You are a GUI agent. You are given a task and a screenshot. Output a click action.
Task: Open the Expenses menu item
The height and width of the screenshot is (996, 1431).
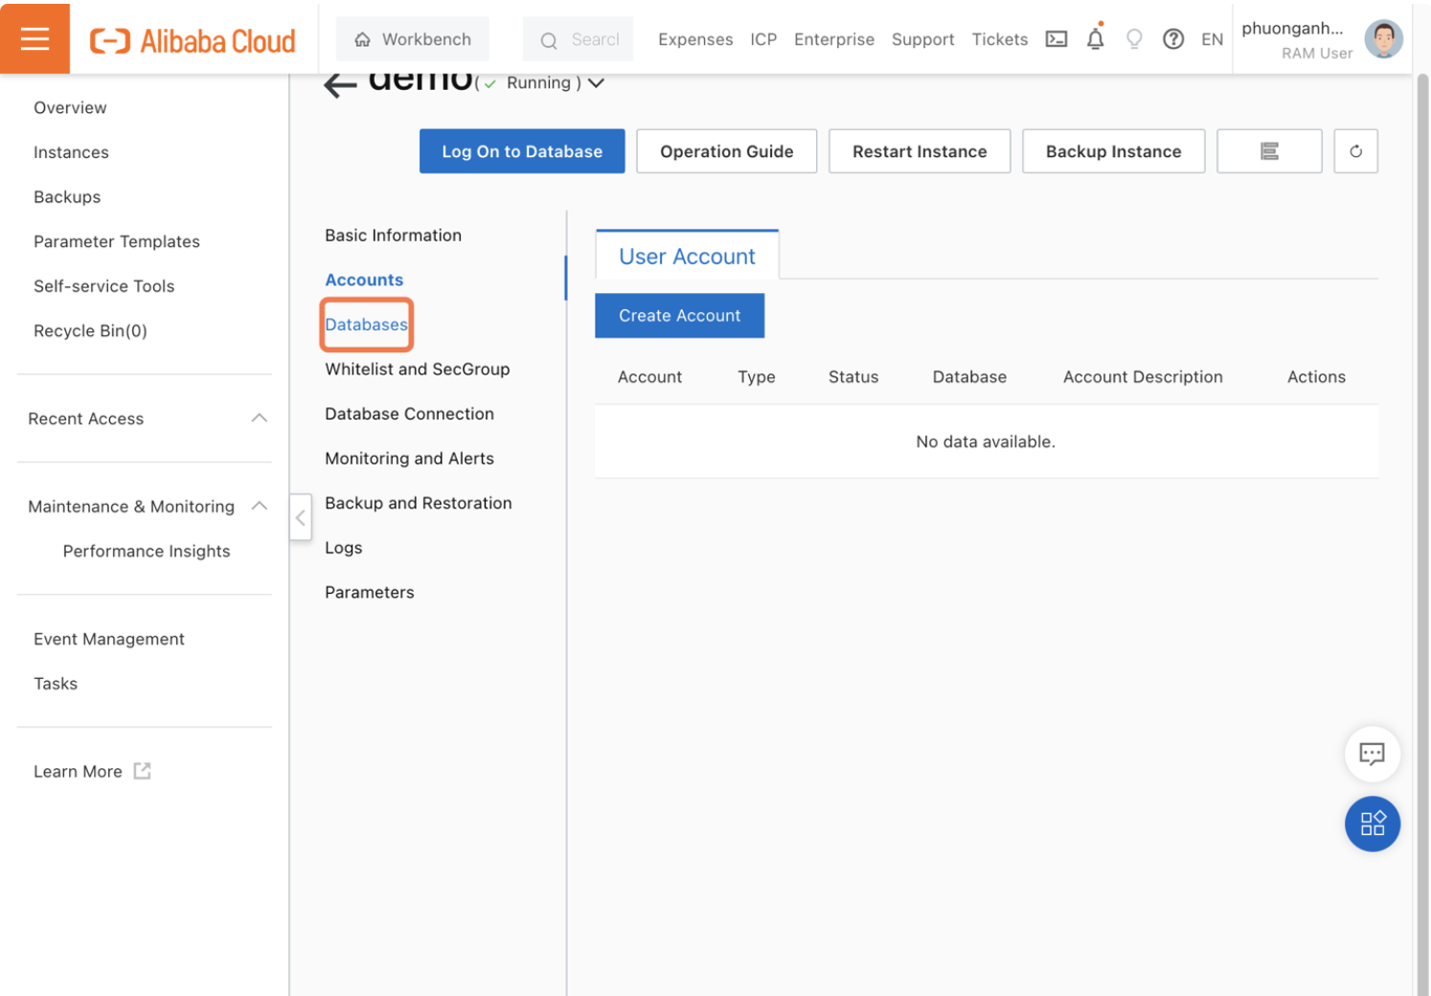[x=695, y=39]
